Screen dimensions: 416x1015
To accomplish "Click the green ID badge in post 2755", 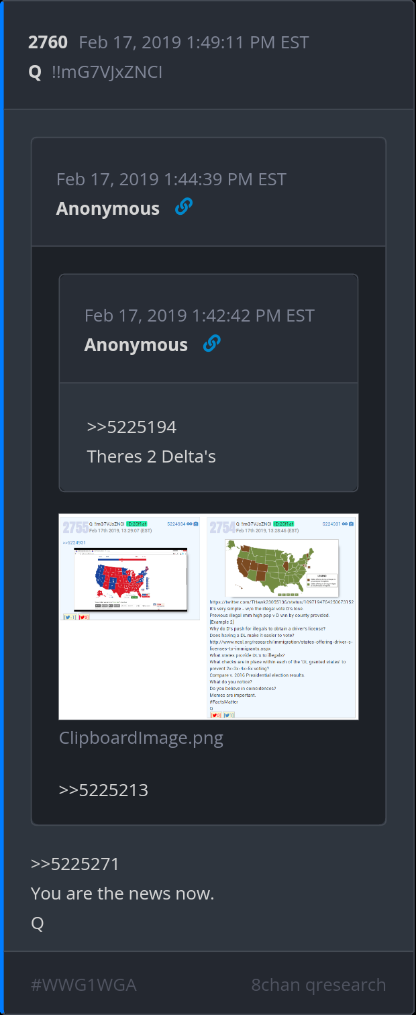I will (137, 523).
